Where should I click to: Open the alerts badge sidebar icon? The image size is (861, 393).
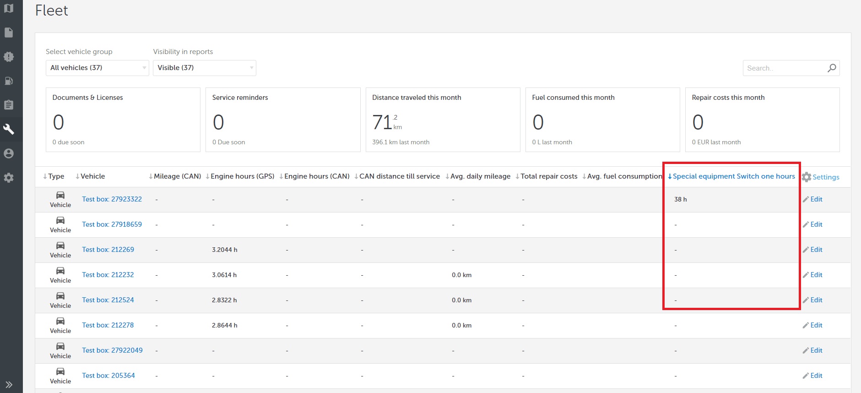9,57
